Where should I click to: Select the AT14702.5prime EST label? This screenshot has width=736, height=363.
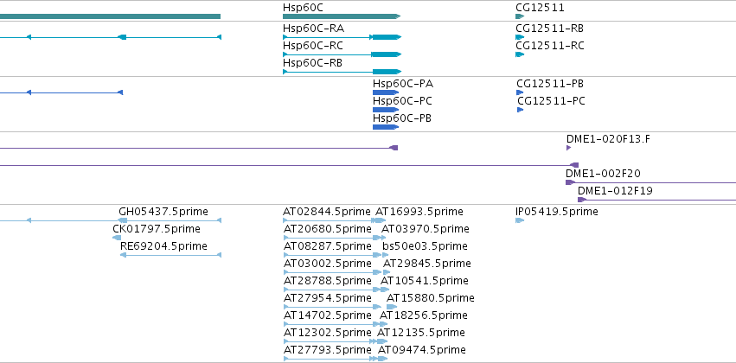point(328,315)
